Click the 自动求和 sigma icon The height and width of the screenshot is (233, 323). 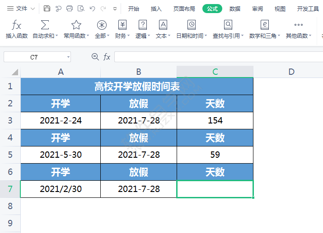tap(45, 25)
